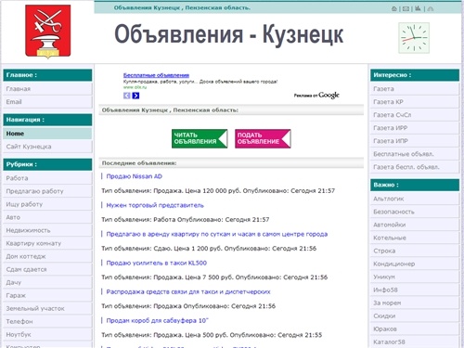Open the Автомойки link

pos(415,225)
